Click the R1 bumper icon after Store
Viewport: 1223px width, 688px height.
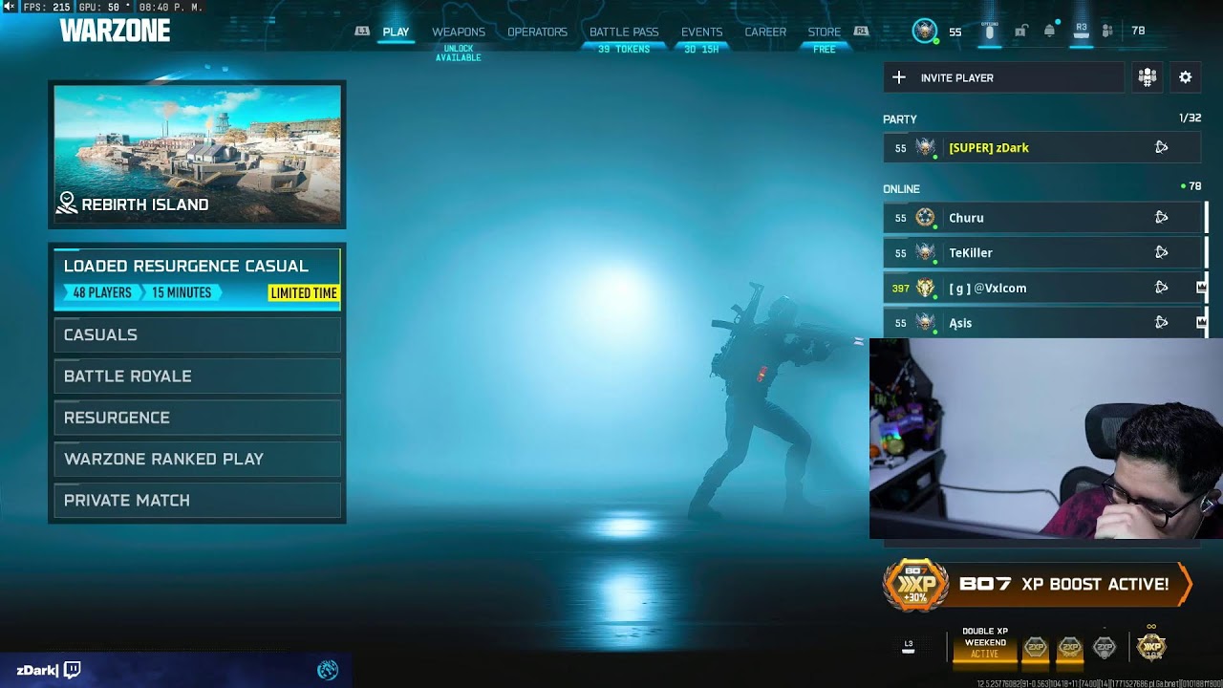pos(861,32)
